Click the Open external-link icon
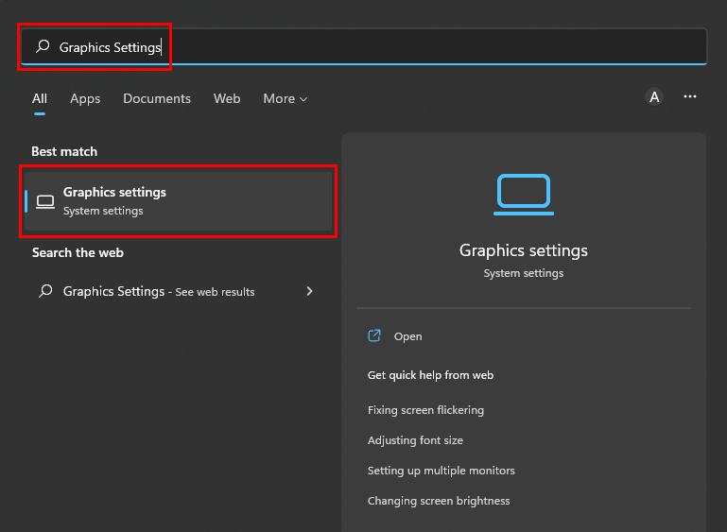Image resolution: width=727 pixels, height=532 pixels. pyautogui.click(x=374, y=335)
